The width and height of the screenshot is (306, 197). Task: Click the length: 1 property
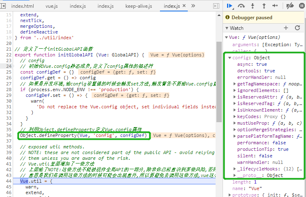pos(244,182)
